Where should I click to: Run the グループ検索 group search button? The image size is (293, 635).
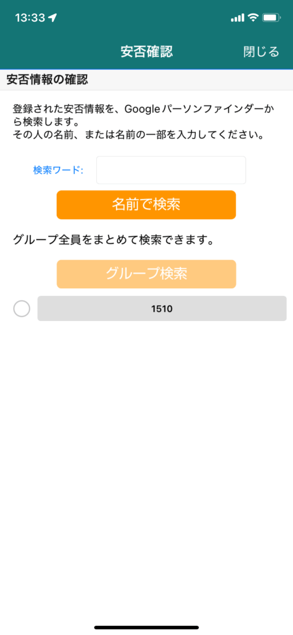[146, 274]
